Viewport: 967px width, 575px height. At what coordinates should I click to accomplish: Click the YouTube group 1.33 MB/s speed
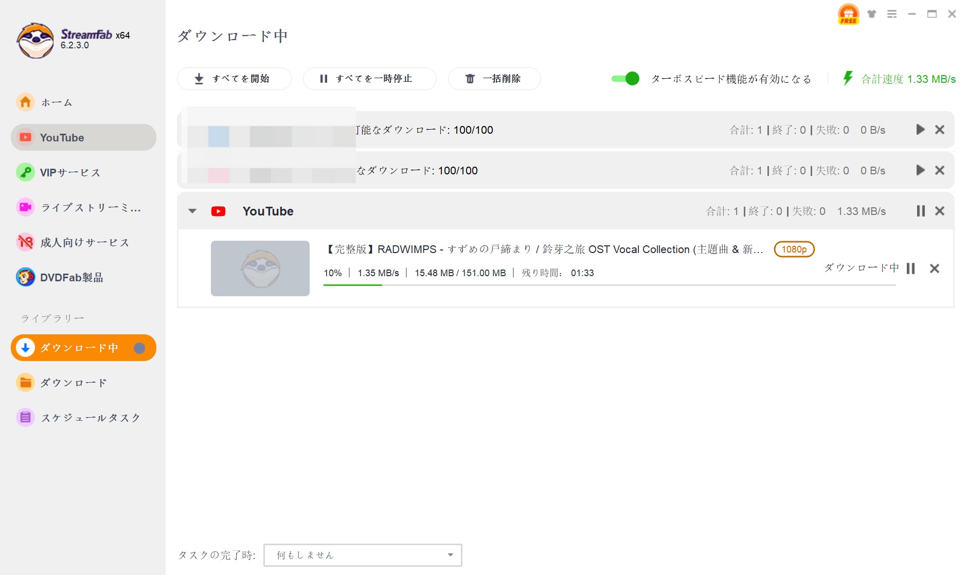[862, 211]
